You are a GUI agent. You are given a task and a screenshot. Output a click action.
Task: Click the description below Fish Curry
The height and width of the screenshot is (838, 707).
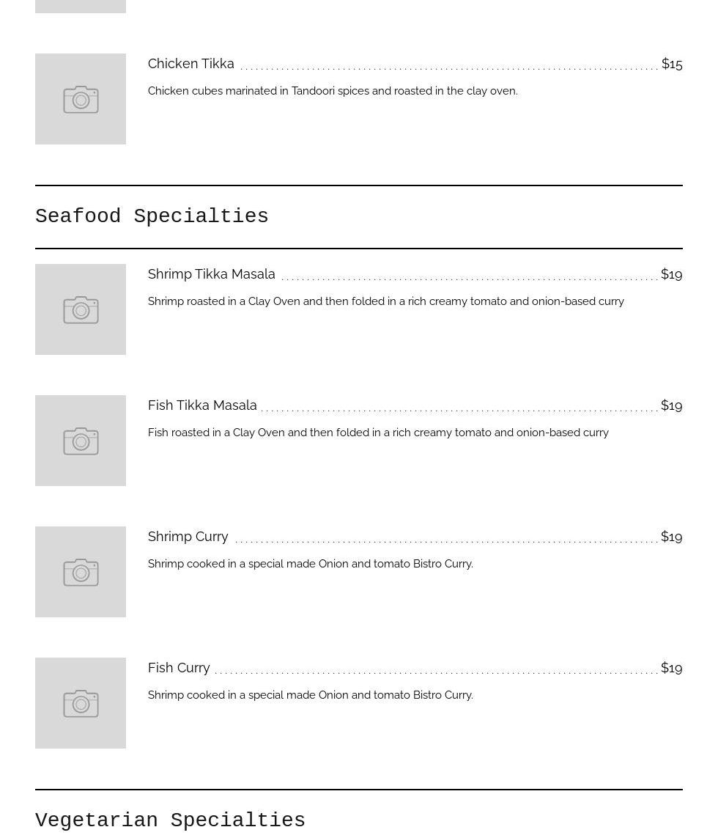[311, 695]
